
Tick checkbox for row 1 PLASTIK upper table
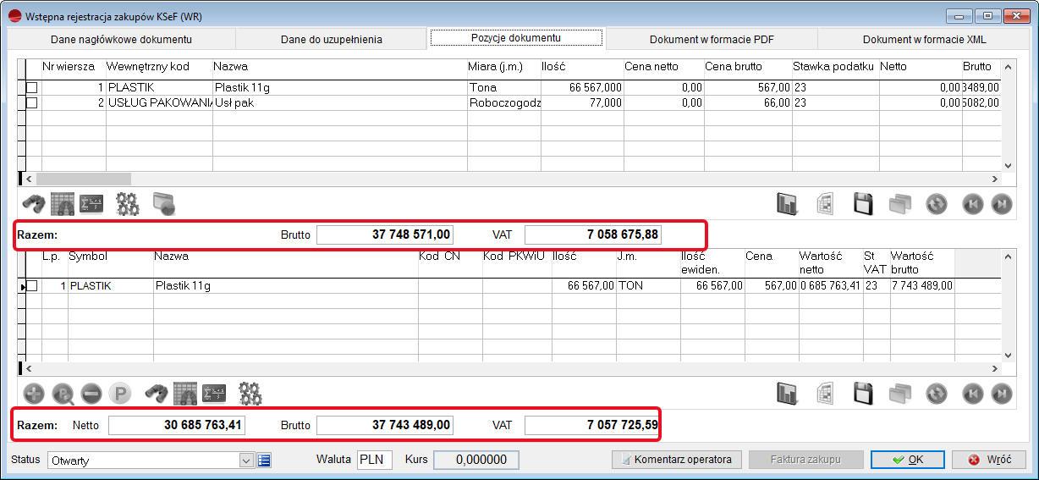[x=32, y=87]
